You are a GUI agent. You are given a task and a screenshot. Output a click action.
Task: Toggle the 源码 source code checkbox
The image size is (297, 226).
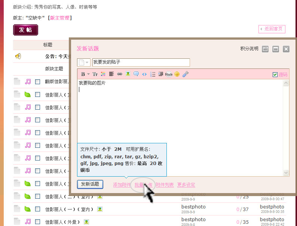[275, 74]
